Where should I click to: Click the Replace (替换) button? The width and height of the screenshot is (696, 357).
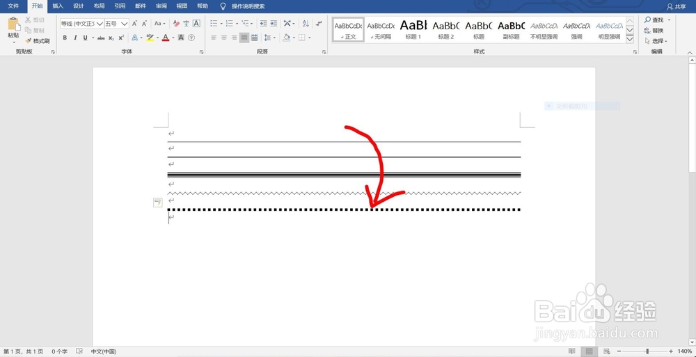(654, 31)
